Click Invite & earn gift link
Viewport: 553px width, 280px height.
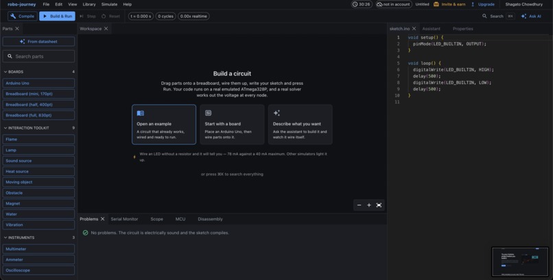click(449, 4)
